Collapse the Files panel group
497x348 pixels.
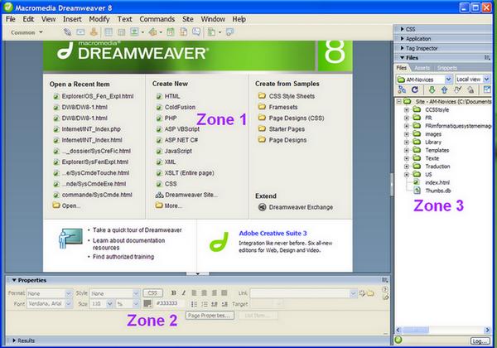click(402, 58)
